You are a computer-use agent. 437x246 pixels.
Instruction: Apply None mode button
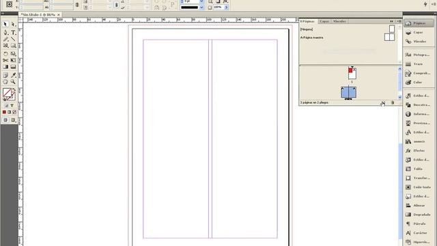click(x=14, y=112)
